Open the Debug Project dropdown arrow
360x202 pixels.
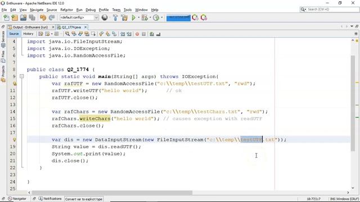point(150,17)
